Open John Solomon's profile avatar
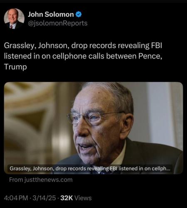 (x=14, y=19)
